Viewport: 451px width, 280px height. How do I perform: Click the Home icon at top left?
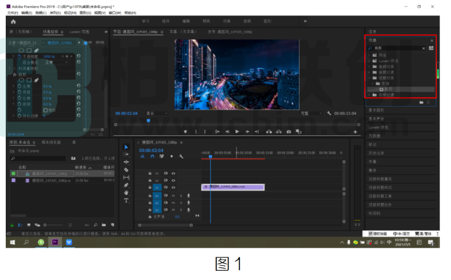(x=13, y=21)
